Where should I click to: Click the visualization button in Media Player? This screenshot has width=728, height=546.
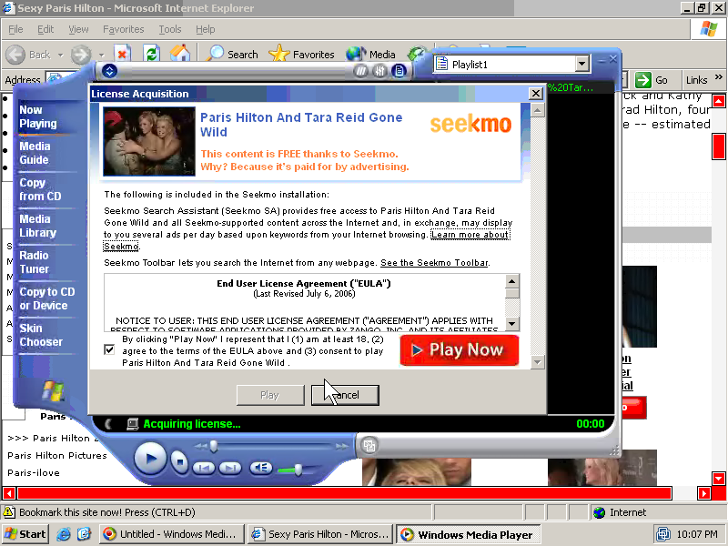coord(360,71)
